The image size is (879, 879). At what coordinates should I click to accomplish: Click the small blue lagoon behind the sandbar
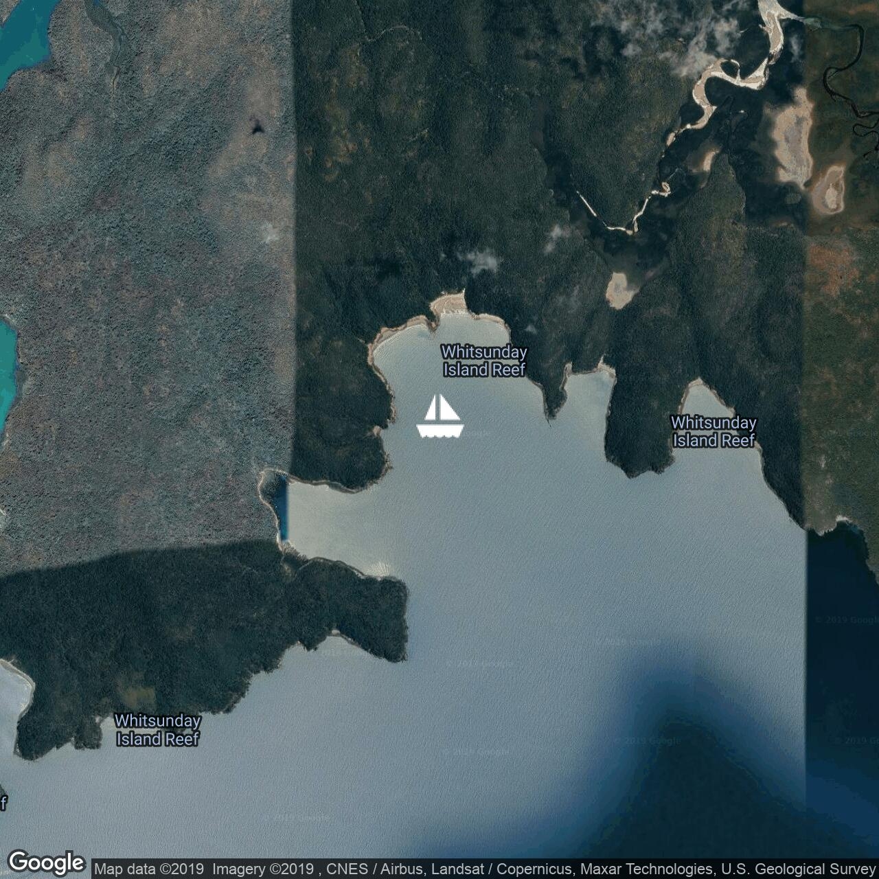(x=279, y=503)
